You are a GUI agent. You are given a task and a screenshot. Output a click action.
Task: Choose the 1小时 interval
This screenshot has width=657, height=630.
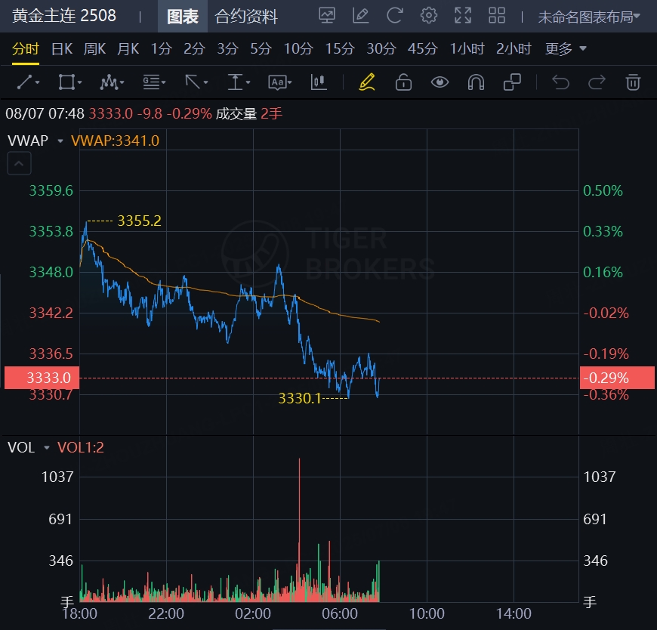pos(467,49)
